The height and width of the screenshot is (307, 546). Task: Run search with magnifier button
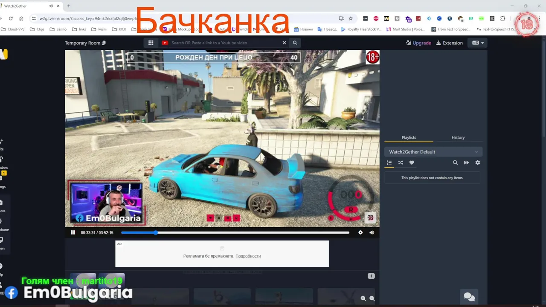click(295, 43)
